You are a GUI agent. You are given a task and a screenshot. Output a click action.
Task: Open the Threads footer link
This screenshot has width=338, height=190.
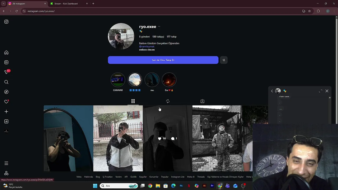[x=201, y=177]
